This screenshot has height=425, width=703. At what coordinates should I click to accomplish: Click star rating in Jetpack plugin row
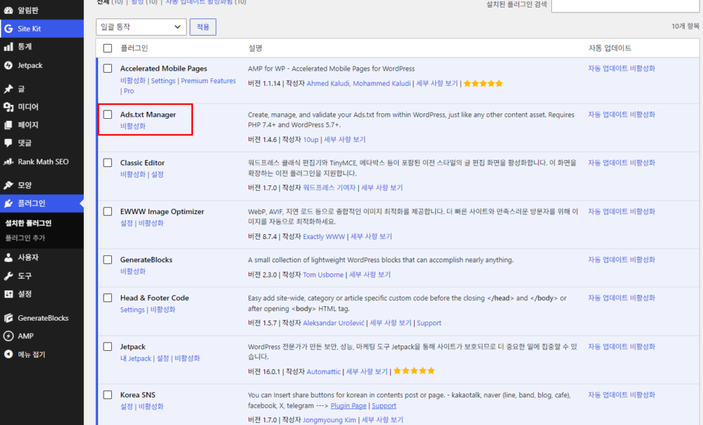[414, 371]
